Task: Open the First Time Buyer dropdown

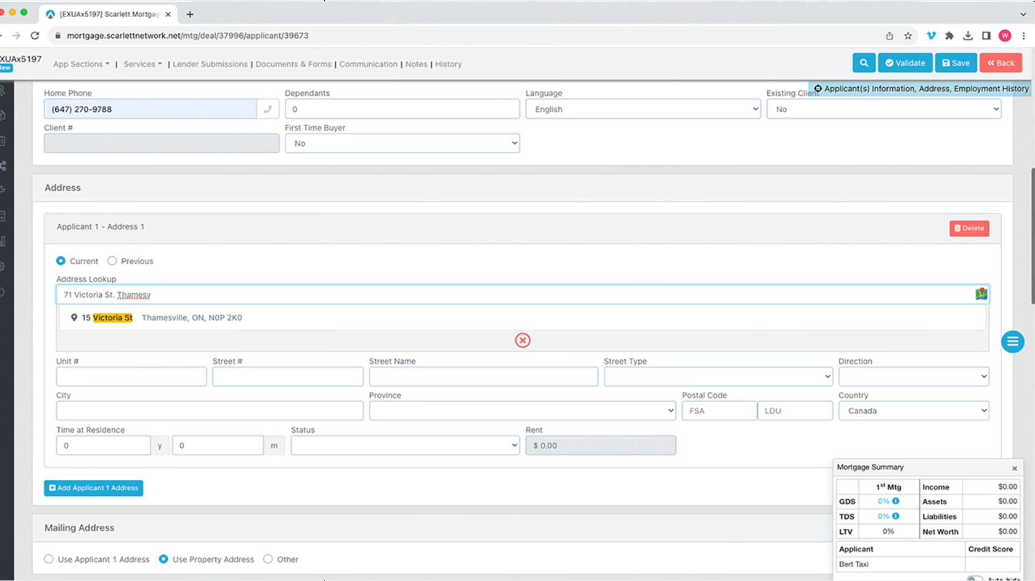Action: coord(402,144)
